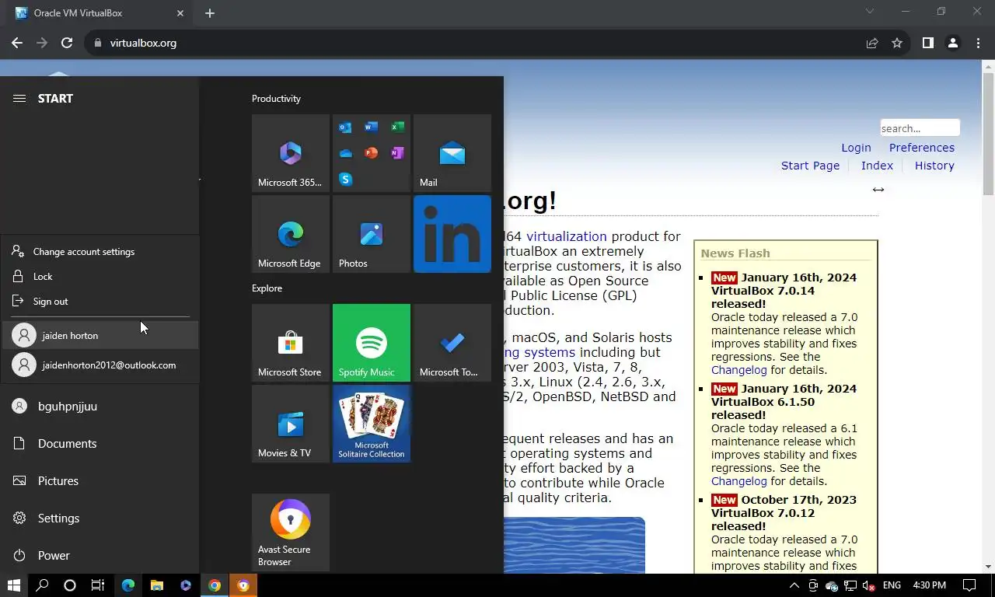Open the LinkedIn tile
The width and height of the screenshot is (995, 597).
(x=452, y=234)
